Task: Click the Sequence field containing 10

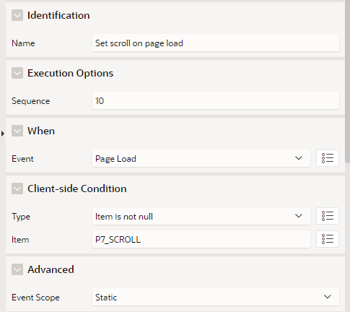Action: (x=216, y=100)
